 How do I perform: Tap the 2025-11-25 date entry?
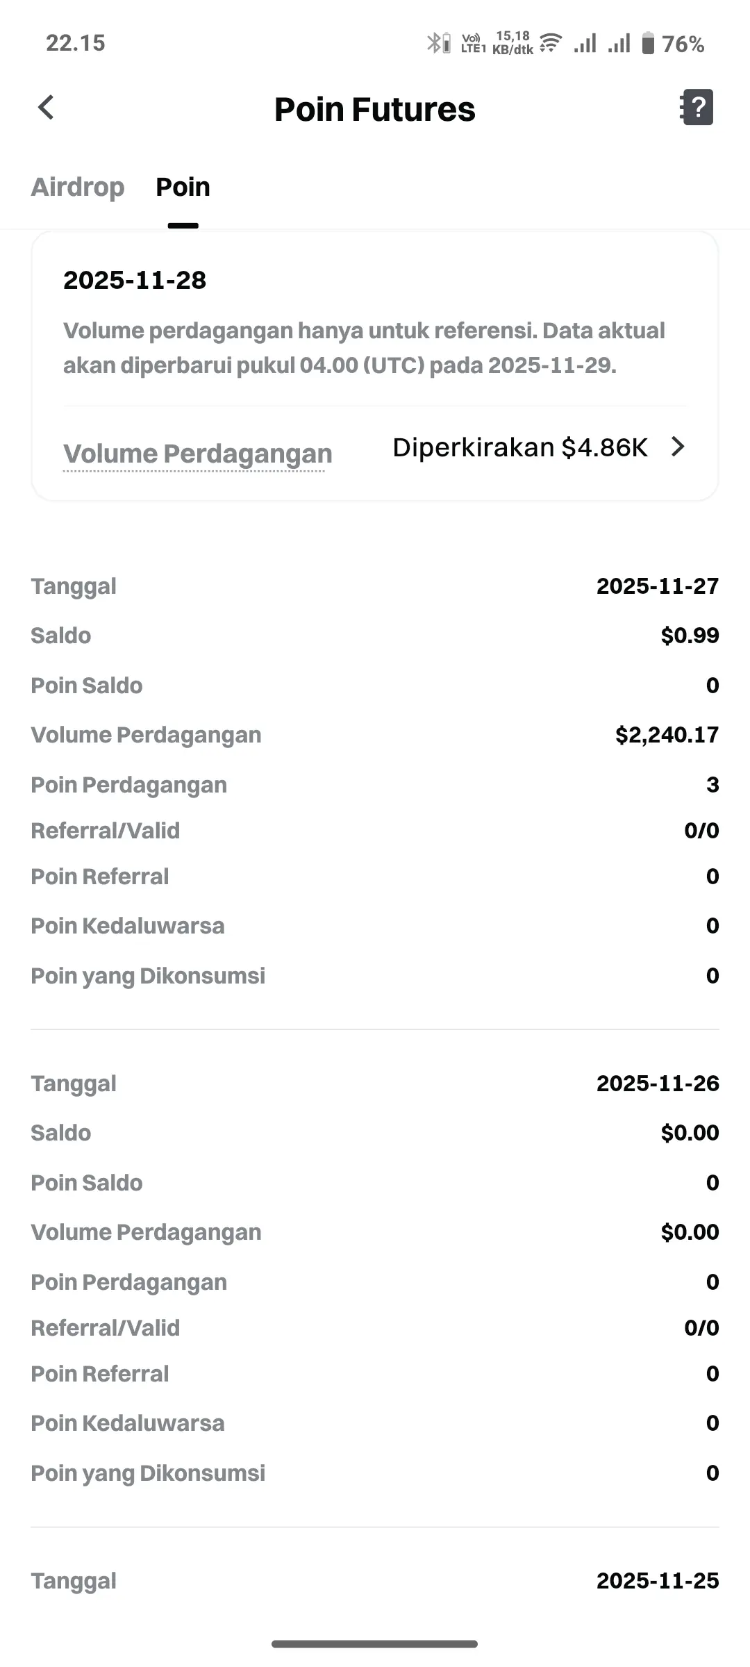point(658,1580)
